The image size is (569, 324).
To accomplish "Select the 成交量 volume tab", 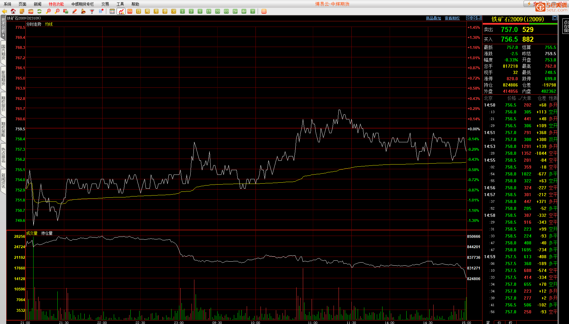I will pyautogui.click(x=32, y=233).
